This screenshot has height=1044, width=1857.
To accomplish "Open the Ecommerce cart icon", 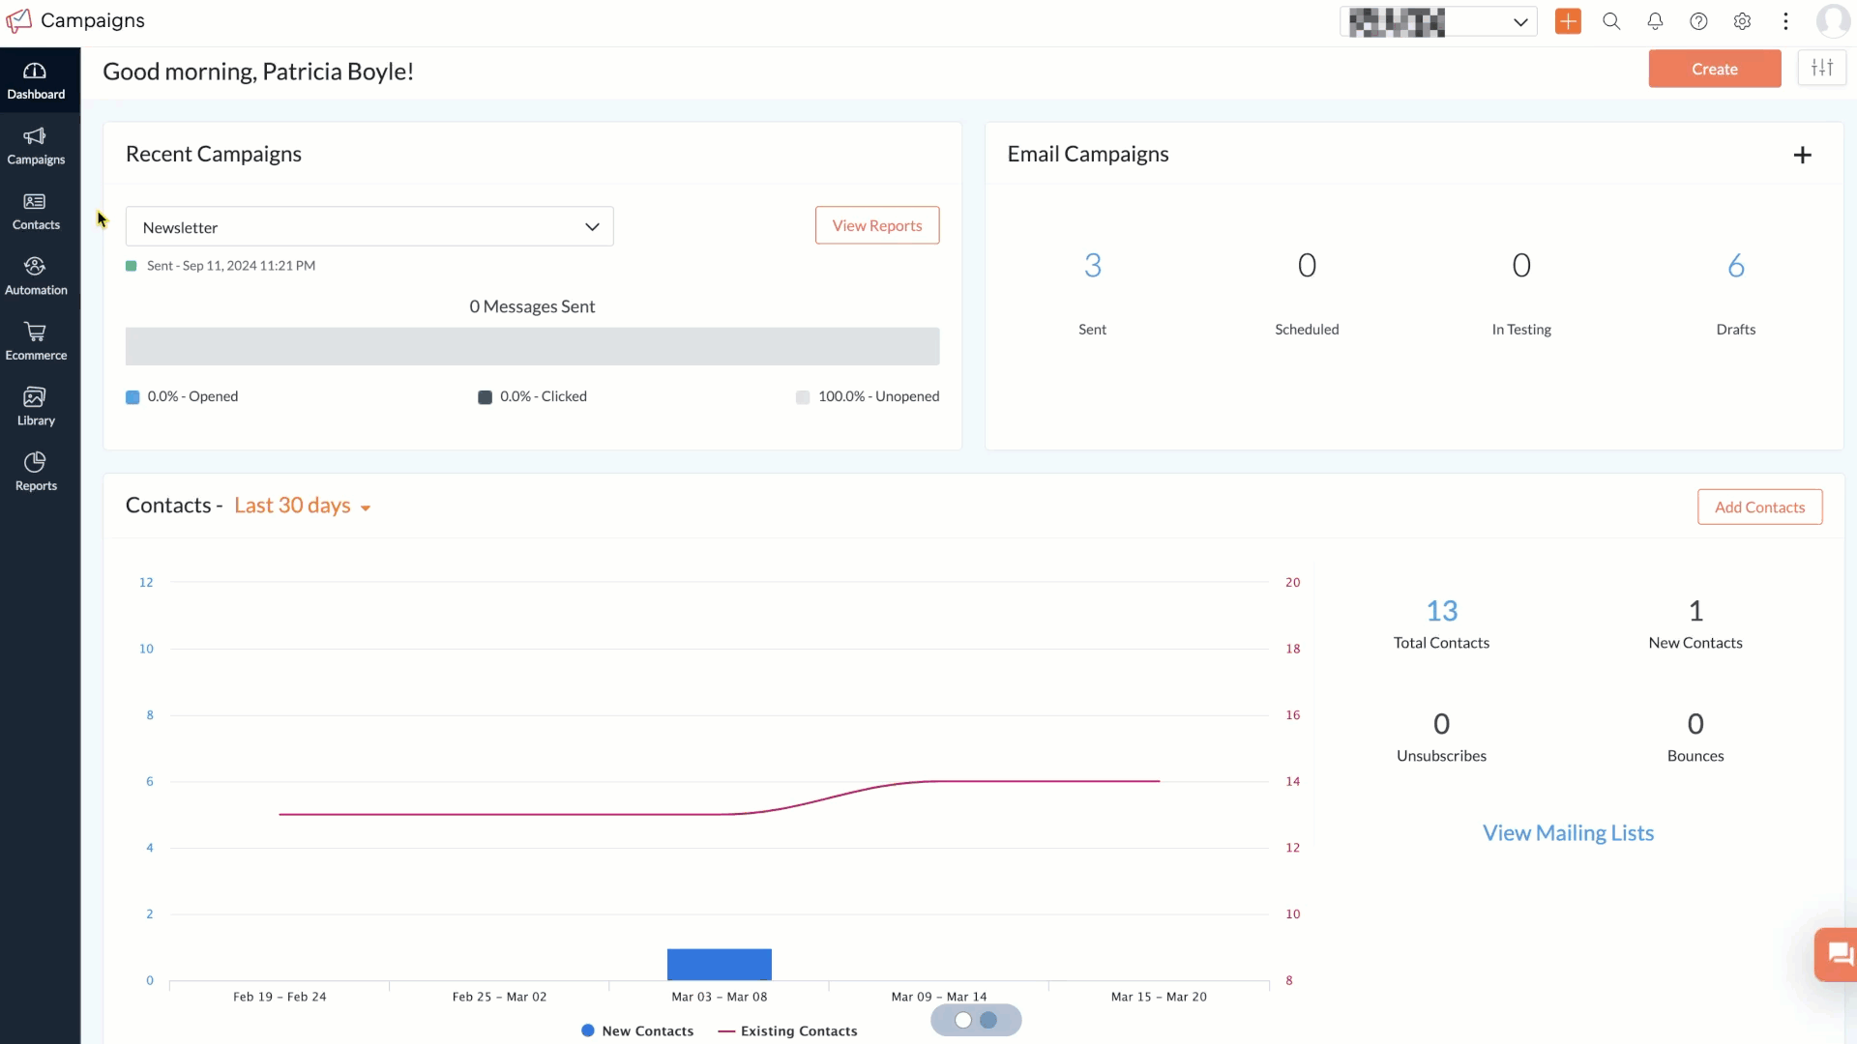I will (x=36, y=333).
